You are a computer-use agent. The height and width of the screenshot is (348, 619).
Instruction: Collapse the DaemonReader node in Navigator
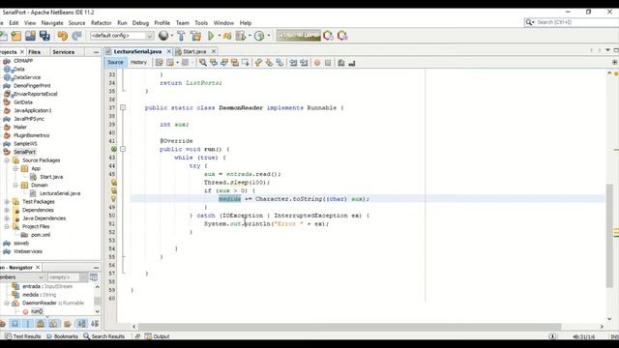pyautogui.click(x=7, y=303)
